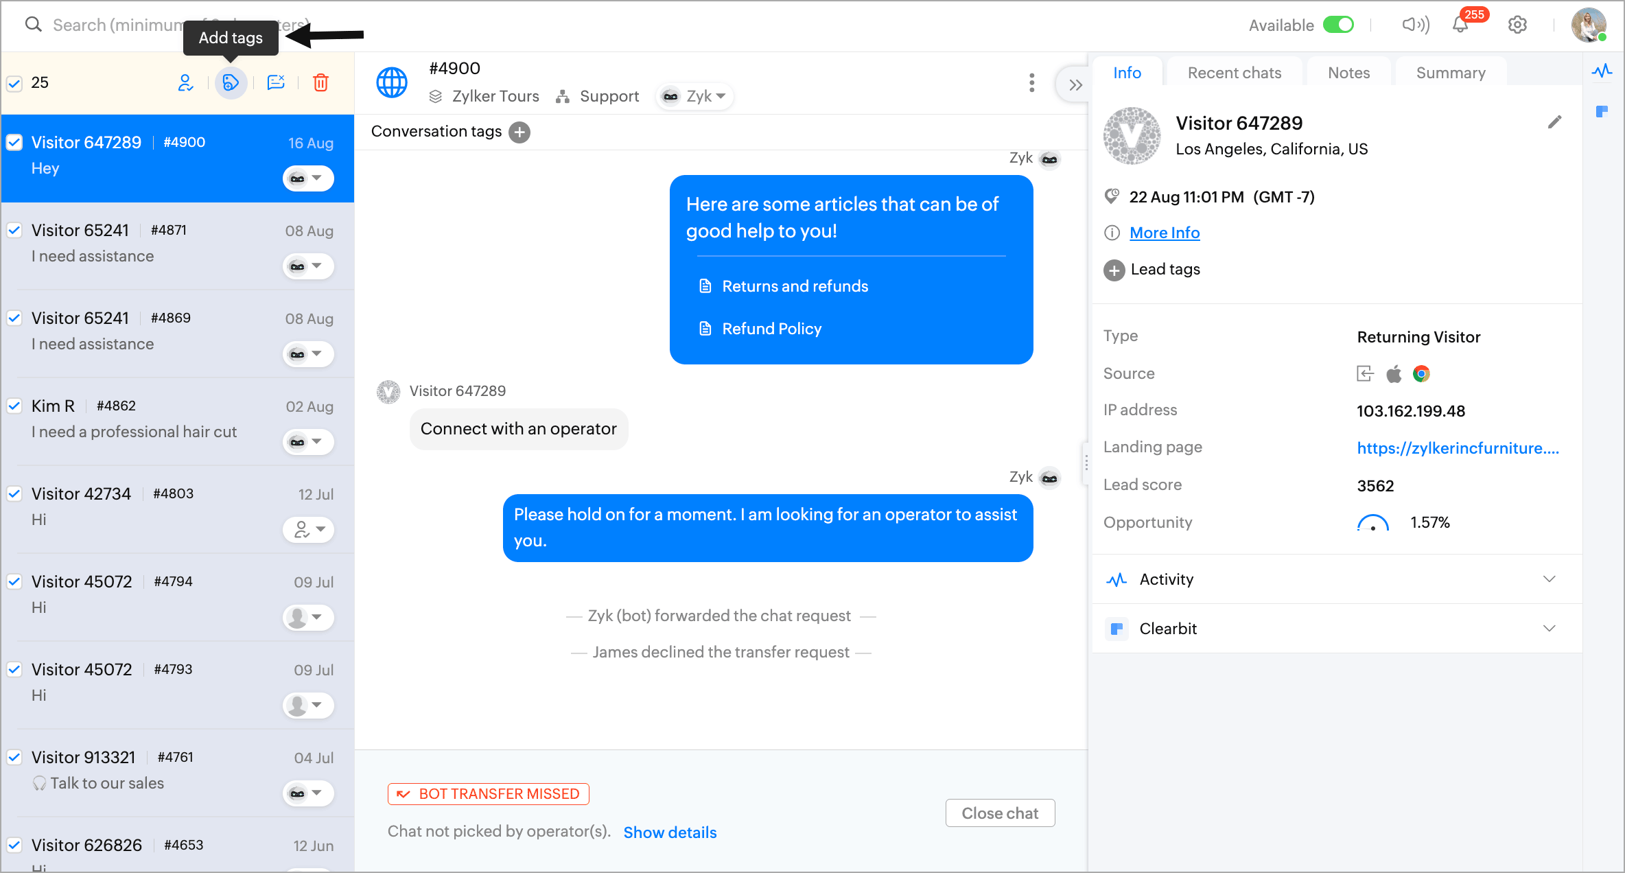Click the Show details link
The image size is (1625, 873).
point(670,833)
